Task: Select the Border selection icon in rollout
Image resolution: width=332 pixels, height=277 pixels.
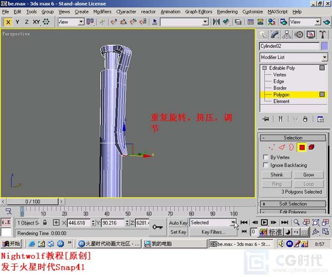Action: 291,147
